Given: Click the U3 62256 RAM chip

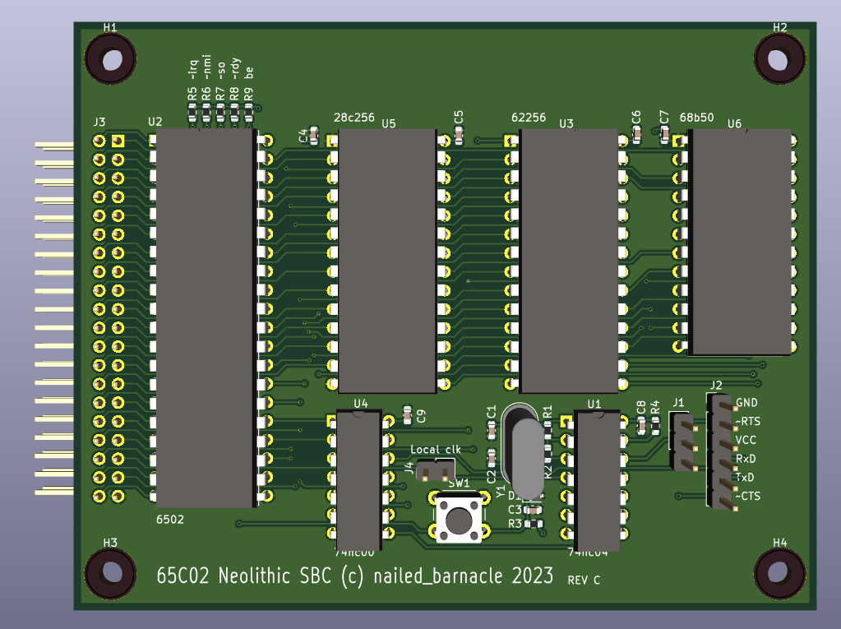Looking at the screenshot, I should coord(569,260).
